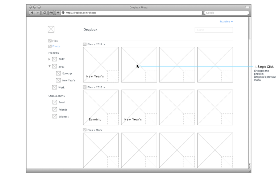Click the 2012 folder icon
The image size is (278, 177).
click(x=54, y=59)
